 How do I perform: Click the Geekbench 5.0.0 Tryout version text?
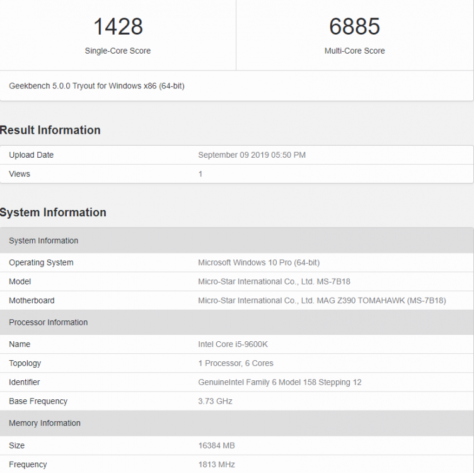click(96, 86)
